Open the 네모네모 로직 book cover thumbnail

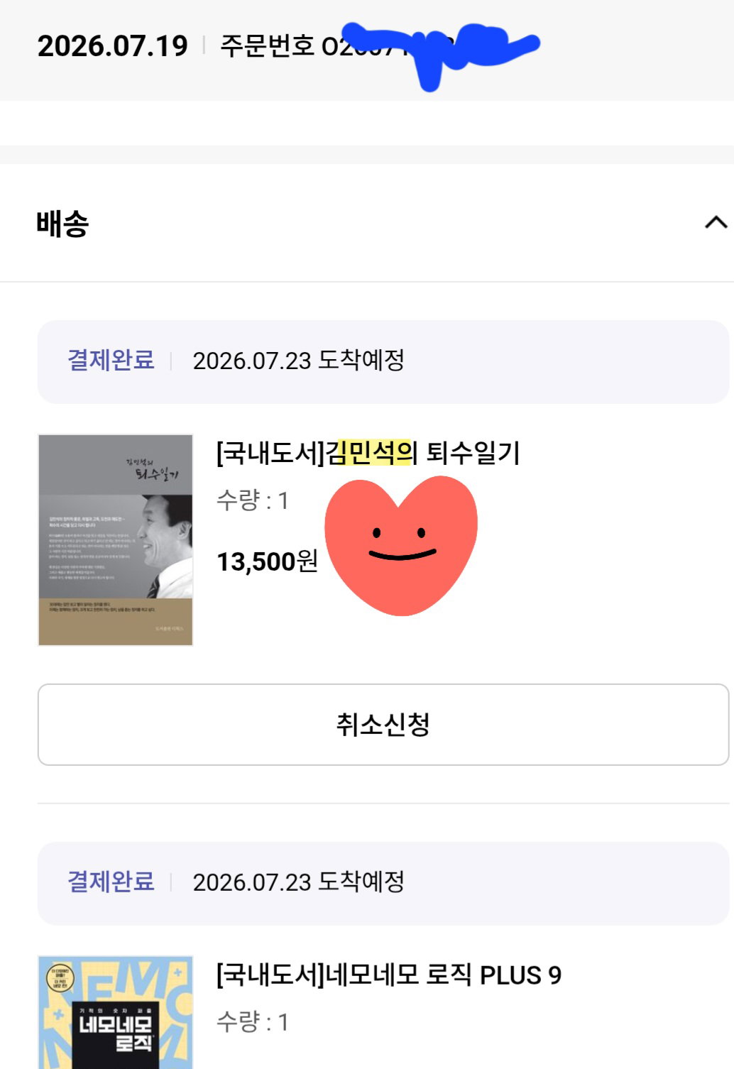[116, 1012]
